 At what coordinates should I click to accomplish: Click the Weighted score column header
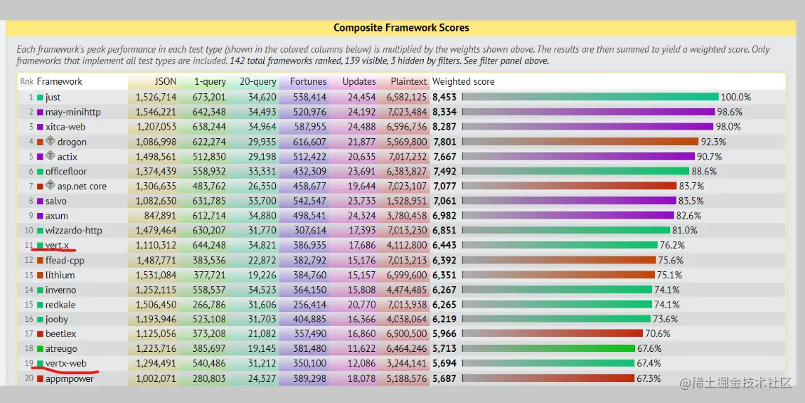pos(464,81)
